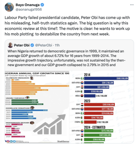This screenshot has width=135, height=144.
Task: Click the Nigeria flag icon under 2014
Action: tap(82, 78)
